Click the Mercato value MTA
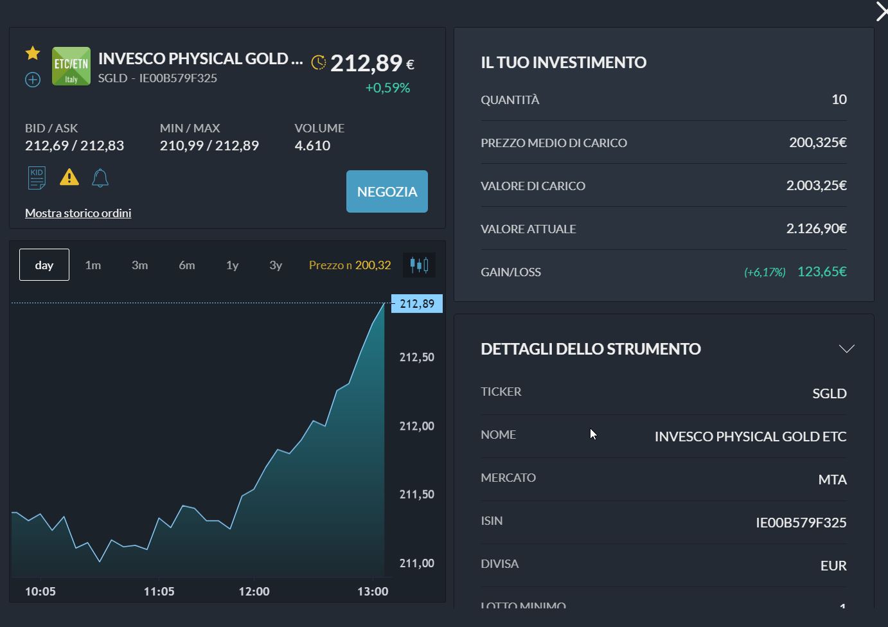Image resolution: width=888 pixels, height=627 pixels. (x=832, y=479)
